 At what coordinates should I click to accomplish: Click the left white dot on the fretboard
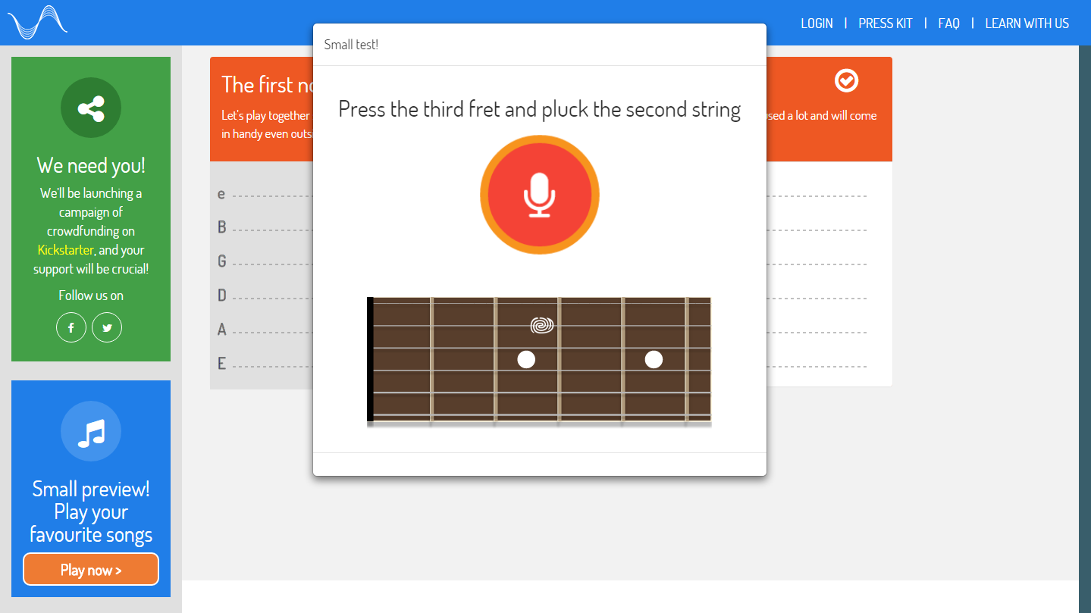point(526,359)
